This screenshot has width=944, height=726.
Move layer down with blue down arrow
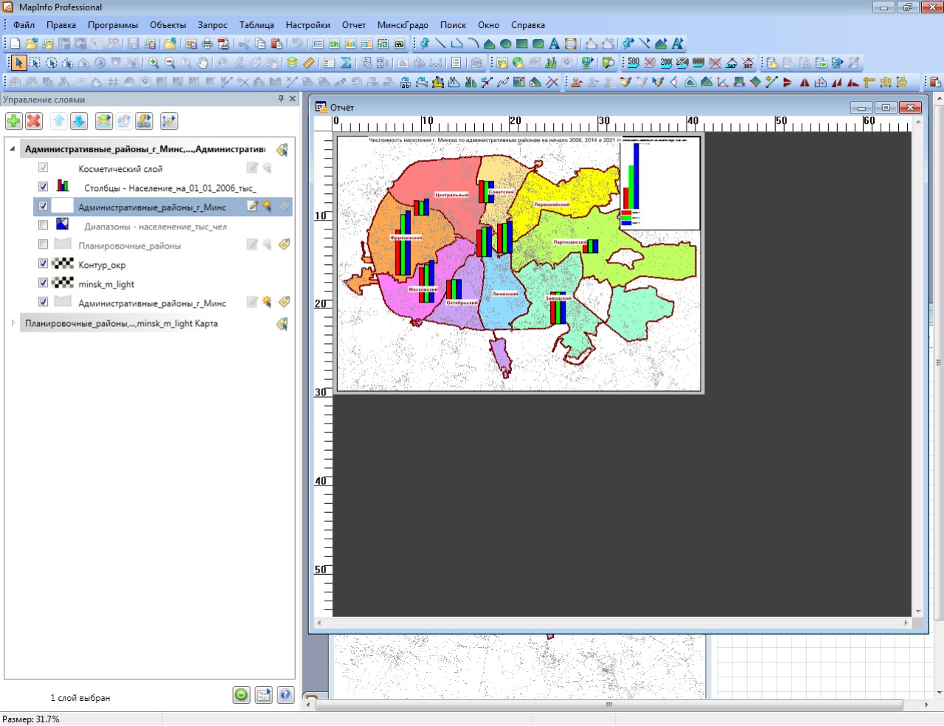pyautogui.click(x=79, y=121)
